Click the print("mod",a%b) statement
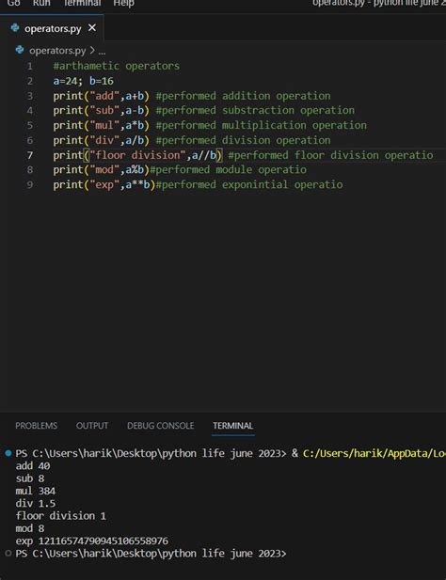The width and height of the screenshot is (446, 580). [x=101, y=170]
